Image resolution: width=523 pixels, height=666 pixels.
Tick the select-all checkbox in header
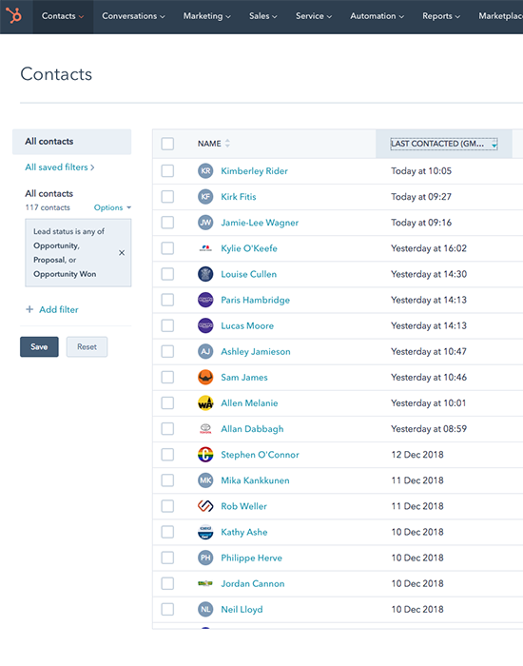click(167, 144)
